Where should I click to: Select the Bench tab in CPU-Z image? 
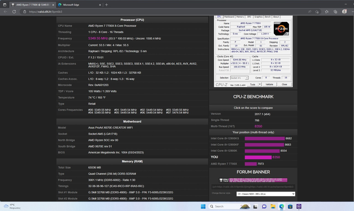268,17
